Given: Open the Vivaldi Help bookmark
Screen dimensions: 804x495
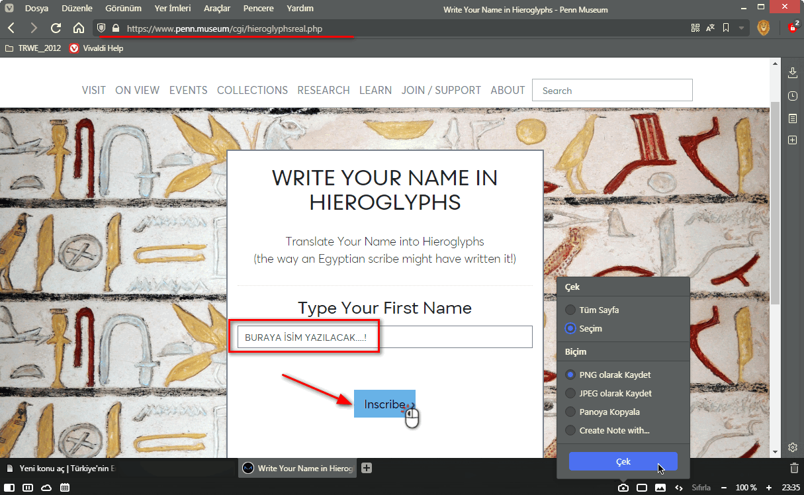Looking at the screenshot, I should pos(97,48).
